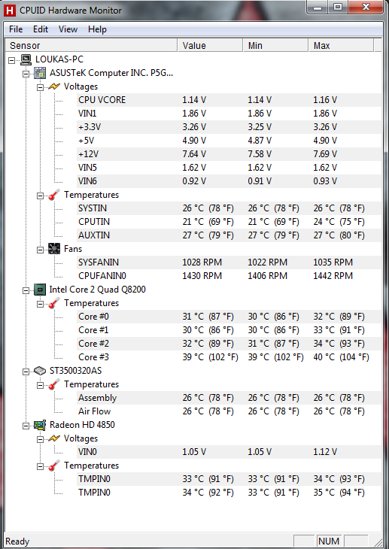Collapse the Radeon Temperatures group
Image resolution: width=389 pixels, height=549 pixels.
[41, 466]
